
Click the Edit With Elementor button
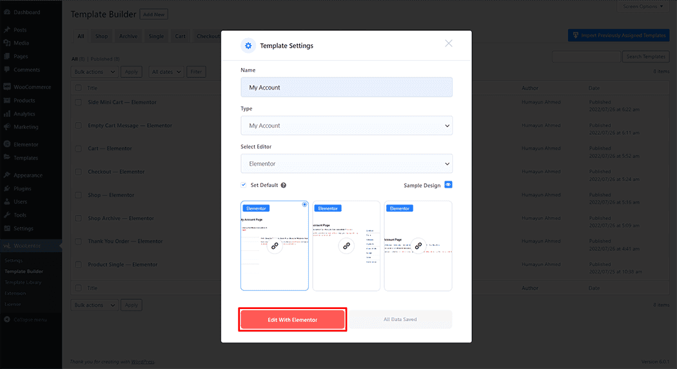[293, 320]
